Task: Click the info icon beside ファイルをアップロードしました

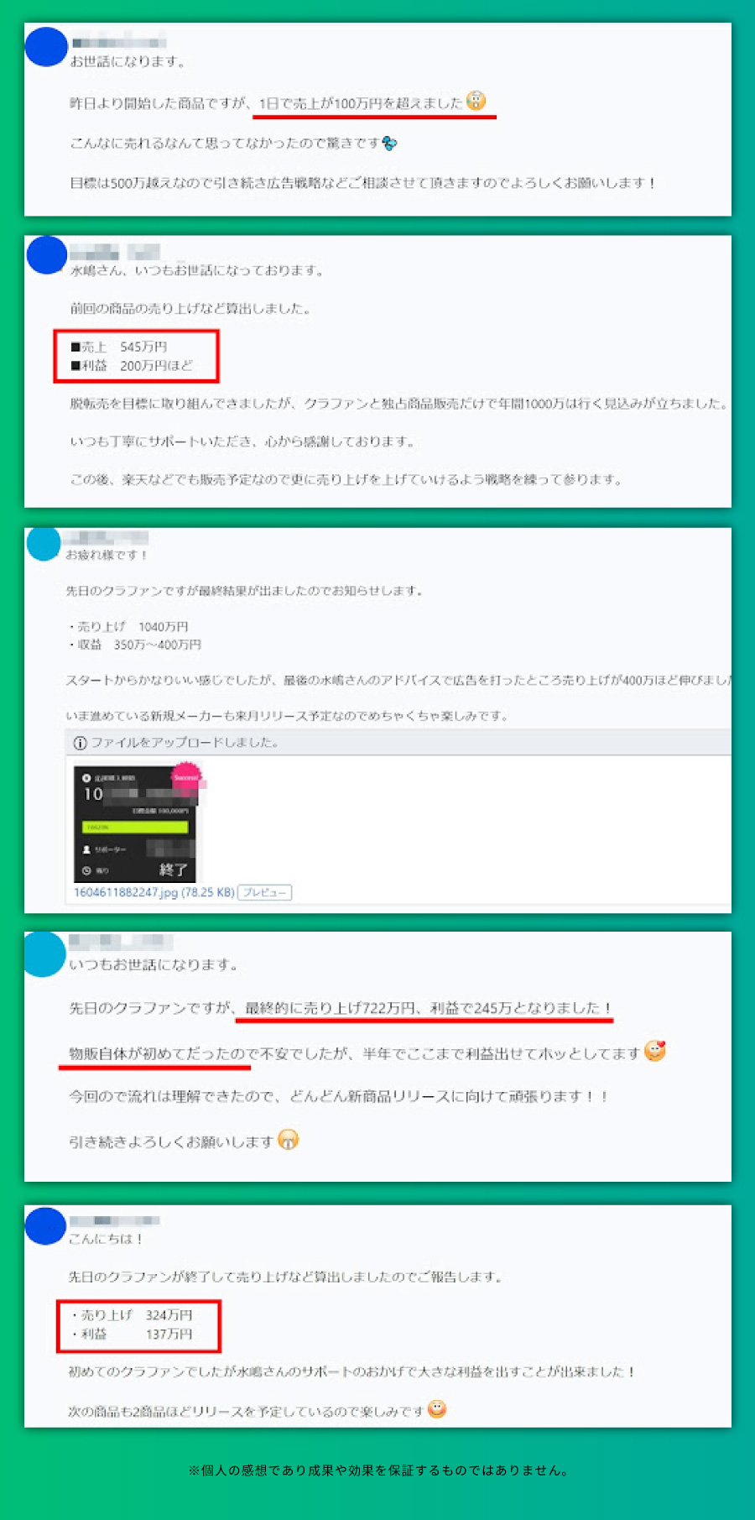Action: point(81,743)
